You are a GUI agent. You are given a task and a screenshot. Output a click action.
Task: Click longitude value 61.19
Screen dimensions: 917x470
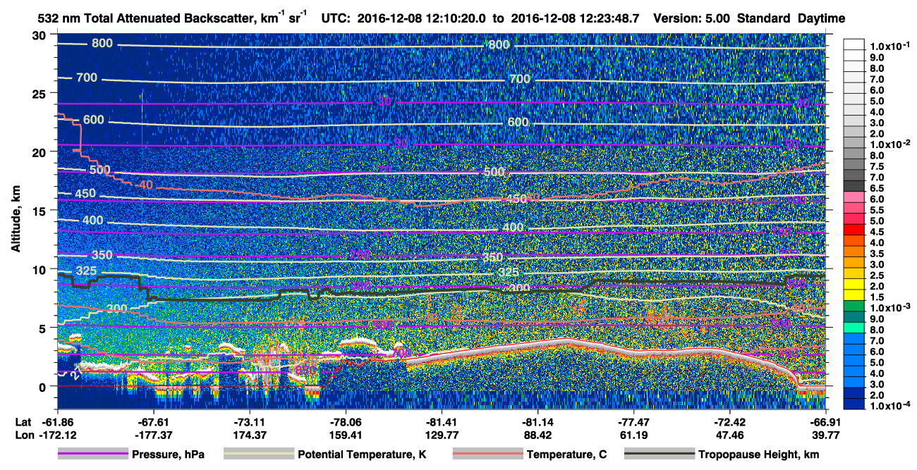point(634,435)
